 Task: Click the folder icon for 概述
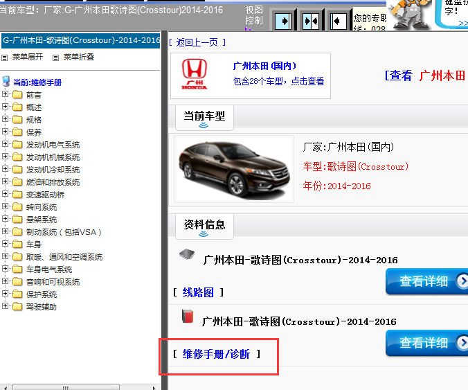[17, 107]
